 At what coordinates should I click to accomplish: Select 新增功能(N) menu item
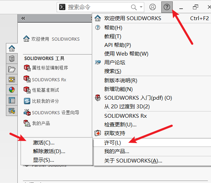pyautogui.click(x=152, y=89)
